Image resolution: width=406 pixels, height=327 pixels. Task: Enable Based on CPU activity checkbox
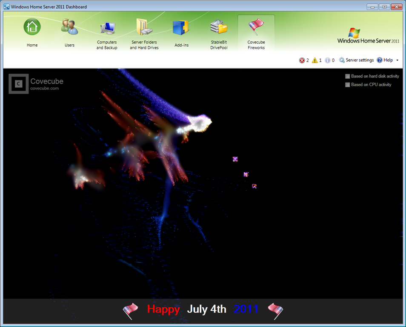coord(348,85)
